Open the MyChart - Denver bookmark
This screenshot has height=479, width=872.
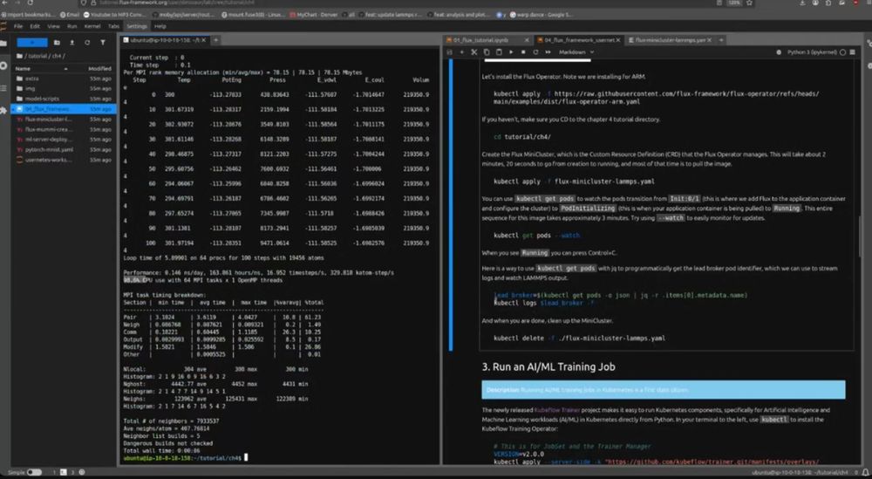(314, 15)
